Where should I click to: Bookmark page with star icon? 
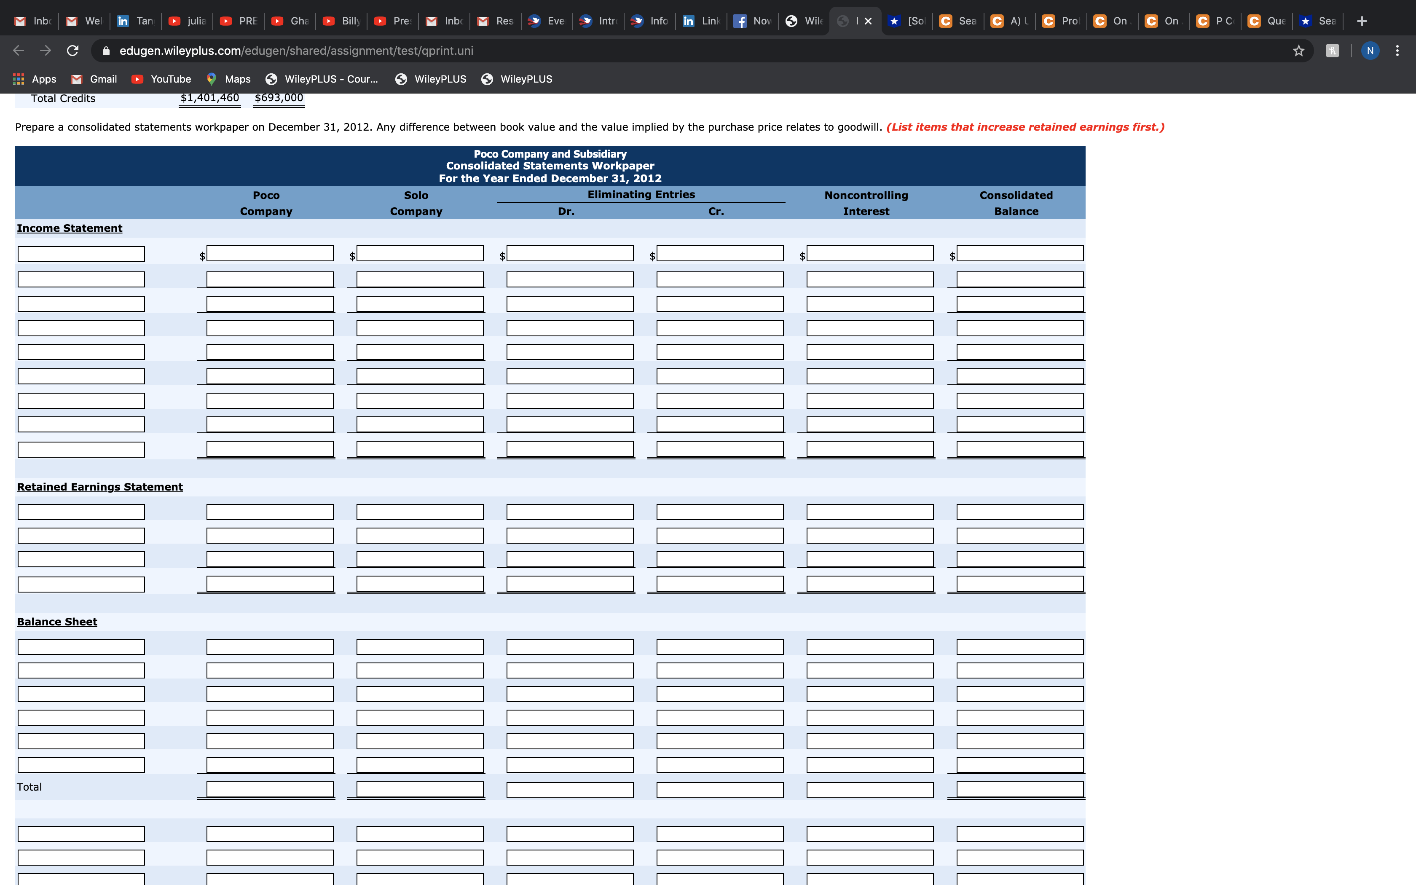coord(1298,51)
